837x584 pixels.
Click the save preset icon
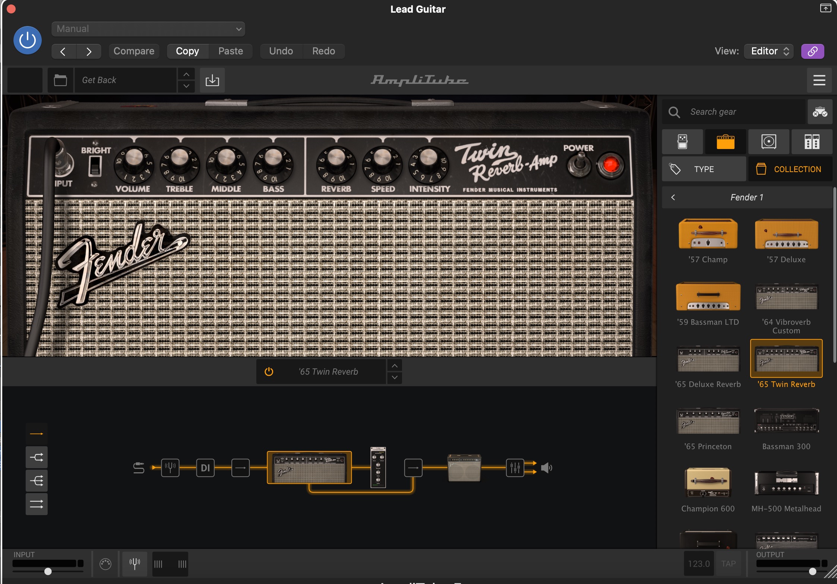tap(212, 80)
